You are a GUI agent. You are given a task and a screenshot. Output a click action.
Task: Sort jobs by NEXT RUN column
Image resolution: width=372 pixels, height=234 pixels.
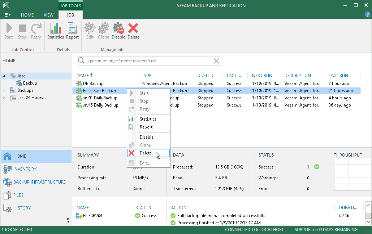point(262,75)
